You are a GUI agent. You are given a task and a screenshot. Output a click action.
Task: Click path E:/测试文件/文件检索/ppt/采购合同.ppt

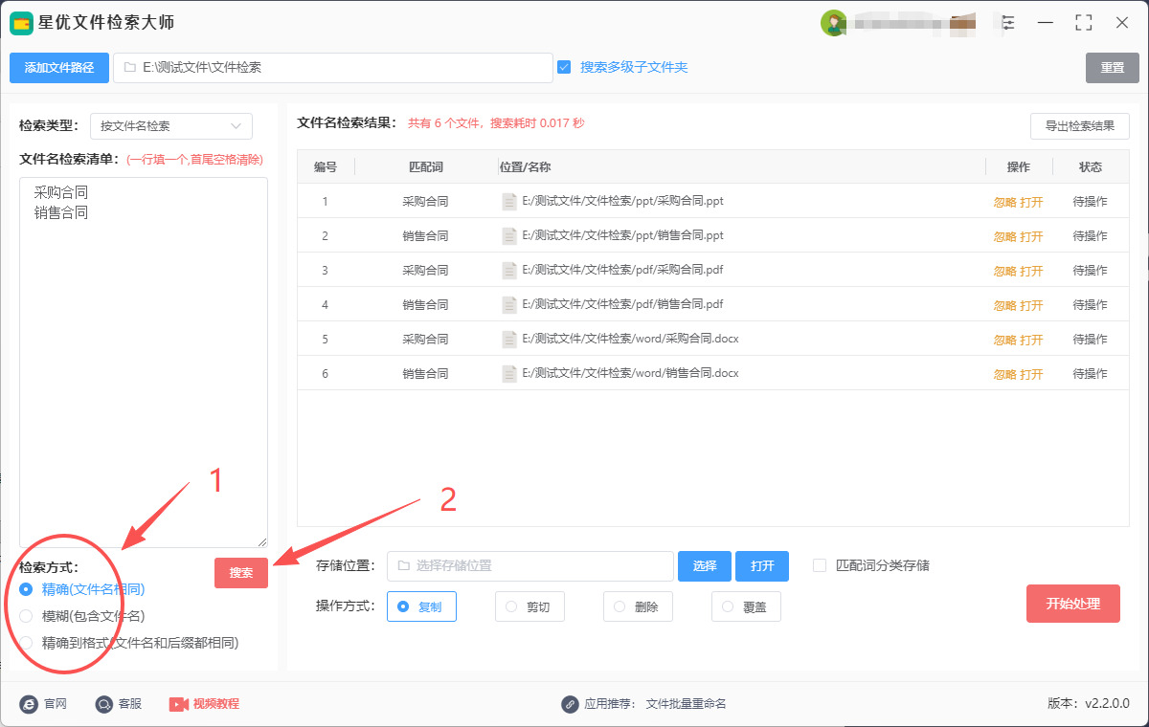(x=622, y=202)
